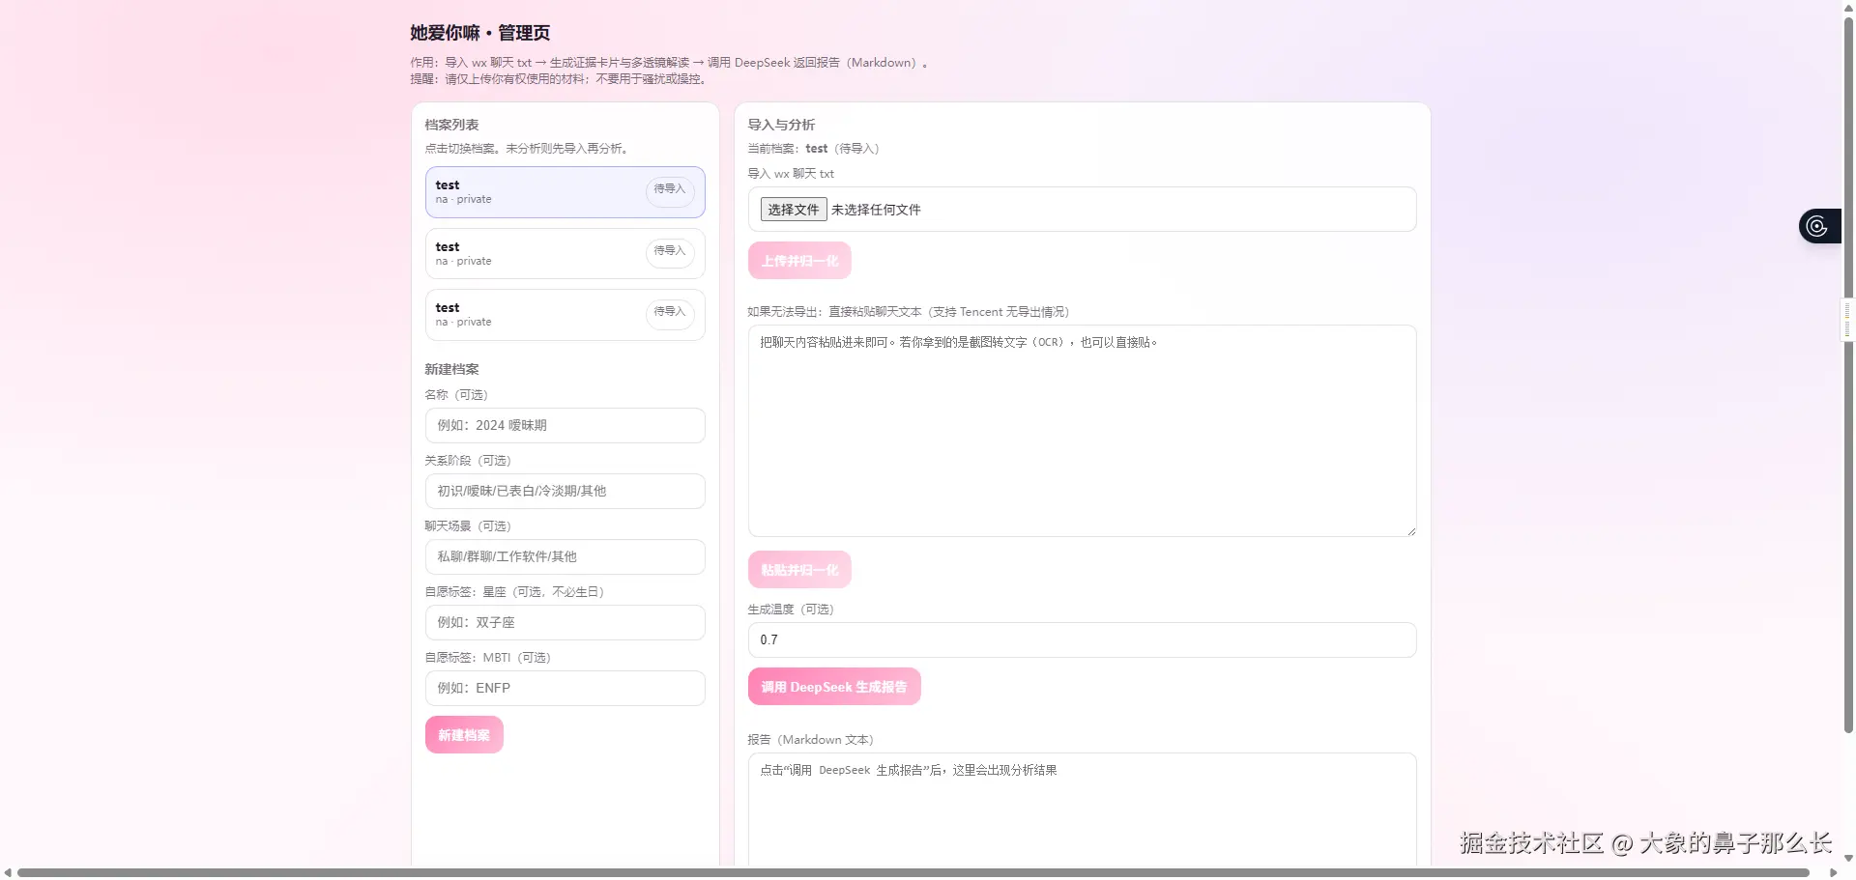Focus the 星座 zodiac tag input
This screenshot has height=880, width=1856.
point(565,622)
